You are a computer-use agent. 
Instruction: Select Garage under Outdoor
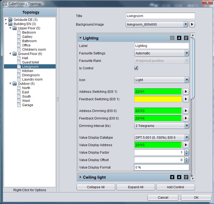(28, 105)
